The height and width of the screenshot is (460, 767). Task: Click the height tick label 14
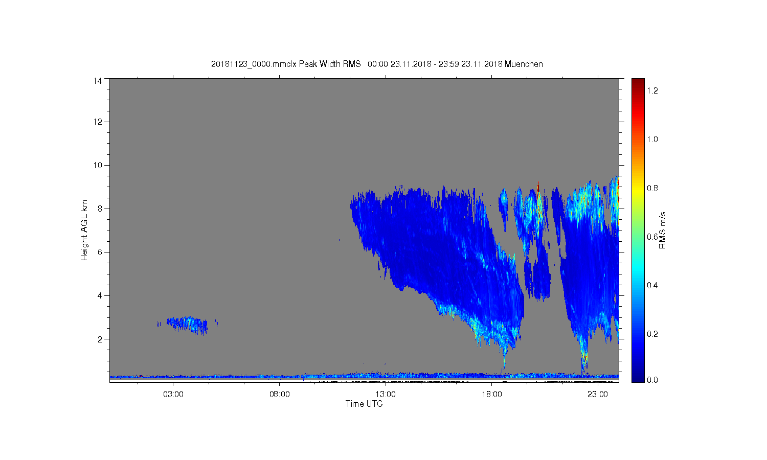(97, 81)
